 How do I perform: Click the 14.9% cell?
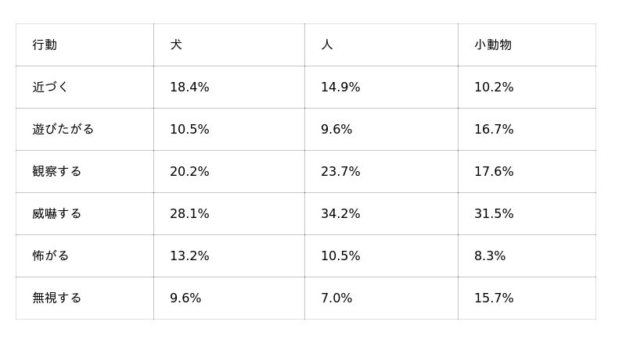pos(340,88)
